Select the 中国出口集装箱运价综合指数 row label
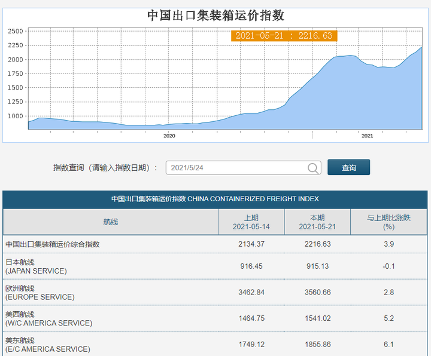 pos(53,244)
